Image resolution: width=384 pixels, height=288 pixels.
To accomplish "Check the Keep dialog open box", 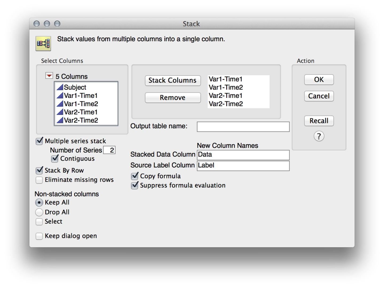I will click(x=39, y=236).
